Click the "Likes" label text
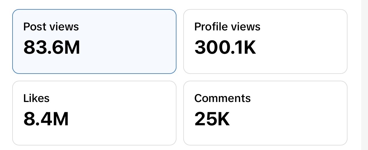This screenshot has height=150, width=368. coord(36,98)
